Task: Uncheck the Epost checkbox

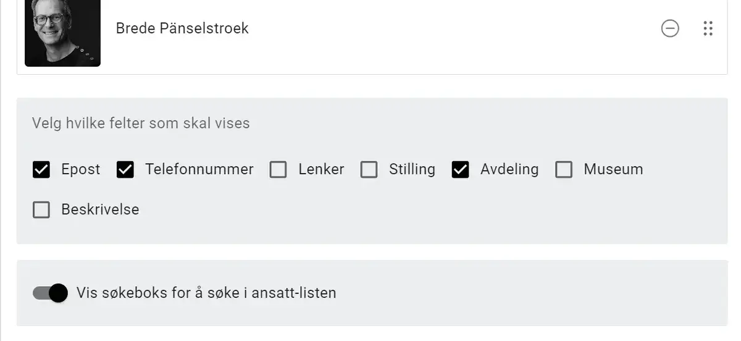Action: [x=41, y=169]
